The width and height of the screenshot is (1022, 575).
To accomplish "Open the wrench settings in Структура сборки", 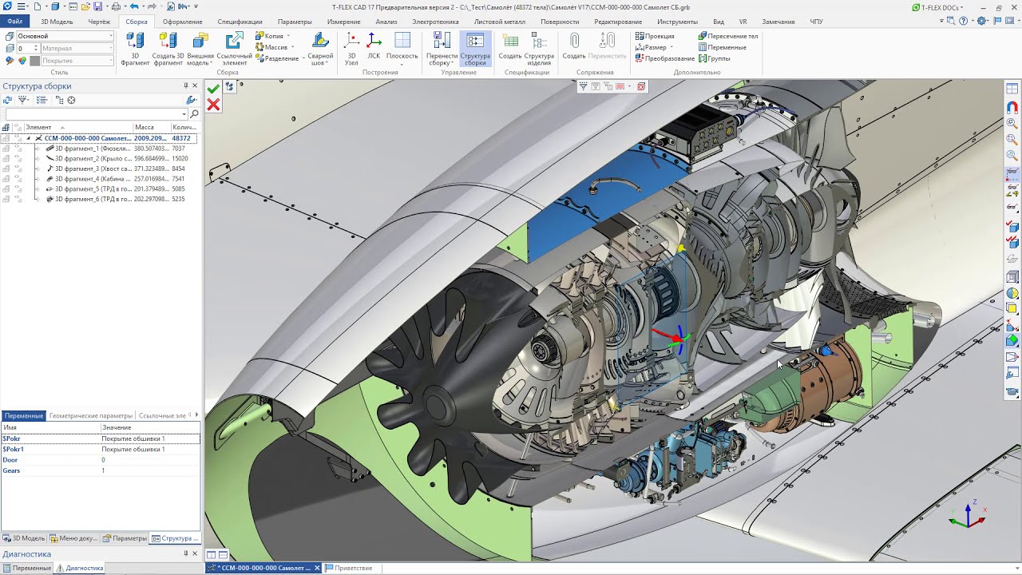I will click(x=192, y=100).
